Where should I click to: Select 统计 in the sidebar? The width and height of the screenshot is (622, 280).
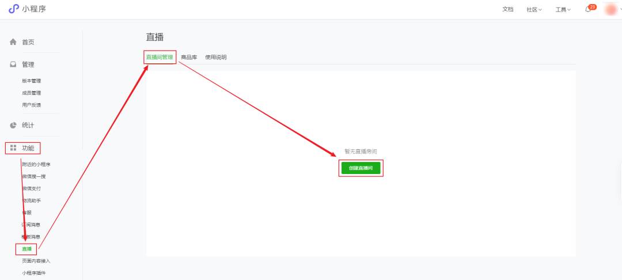[28, 126]
